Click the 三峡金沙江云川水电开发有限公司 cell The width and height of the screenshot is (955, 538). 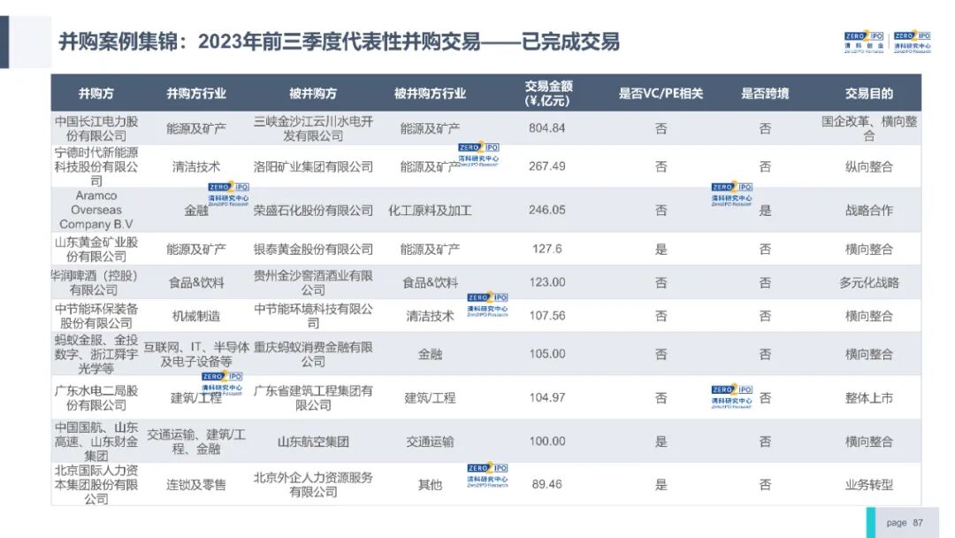click(x=313, y=128)
